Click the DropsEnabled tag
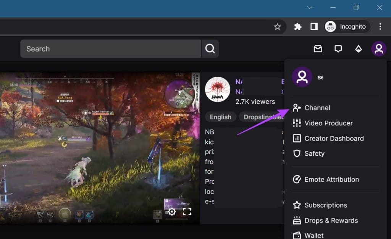The height and width of the screenshot is (239, 391). click(263, 117)
